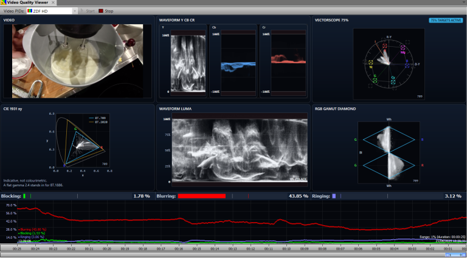This screenshot has height=258, width=467.
Task: Click the BT.2020 legend entry in the CIE chart
Action: (x=98, y=122)
